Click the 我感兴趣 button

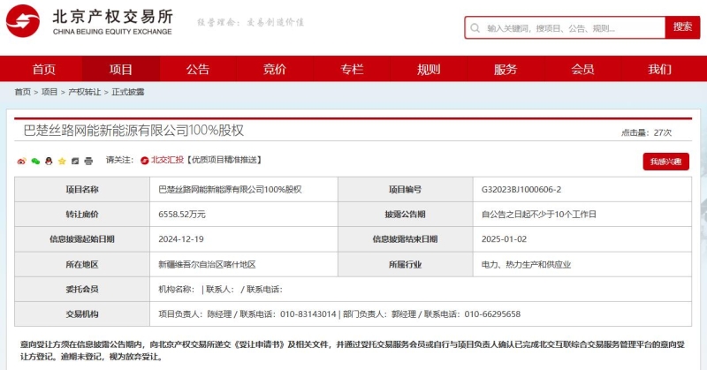(x=666, y=162)
